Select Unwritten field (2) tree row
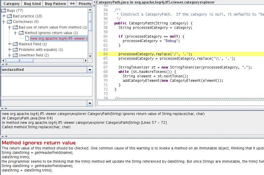 pos(34,55)
